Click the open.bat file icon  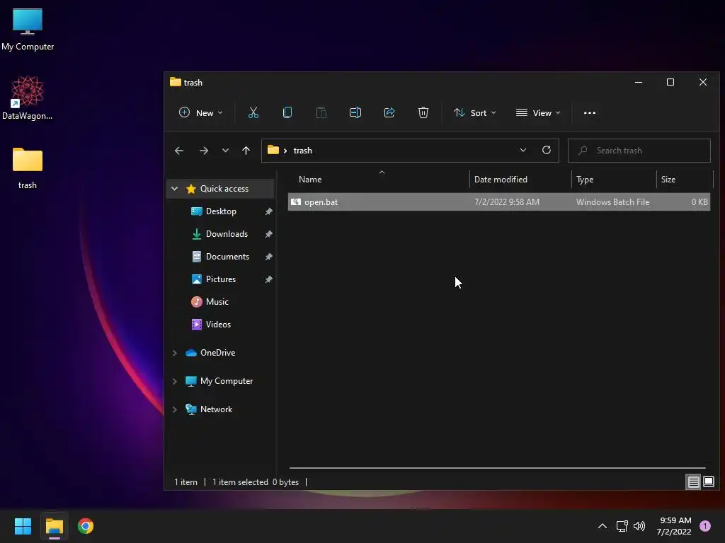coord(296,202)
